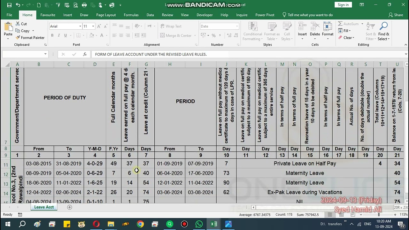The width and height of the screenshot is (409, 230).
Task: Switch to the Review tab
Action: coord(167,15)
